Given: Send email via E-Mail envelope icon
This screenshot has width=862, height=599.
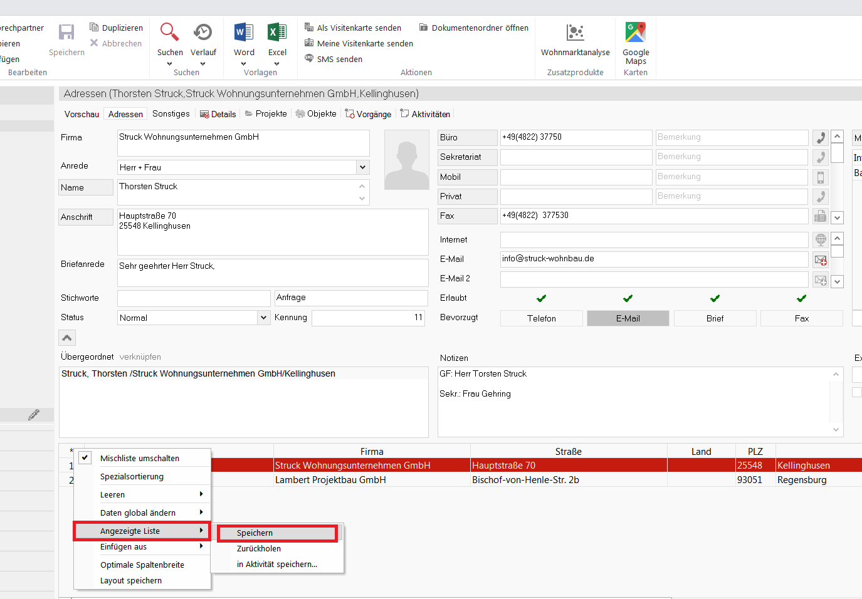Looking at the screenshot, I should point(820,259).
